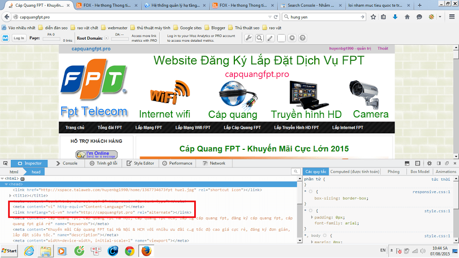
Task: Open DevTools options gear icon
Action: pyautogui.click(x=429, y=163)
